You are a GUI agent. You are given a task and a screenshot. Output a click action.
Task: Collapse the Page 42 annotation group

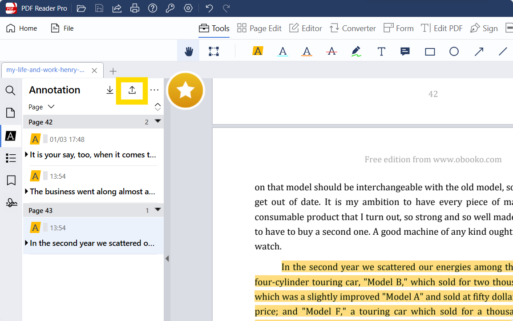[158, 121]
